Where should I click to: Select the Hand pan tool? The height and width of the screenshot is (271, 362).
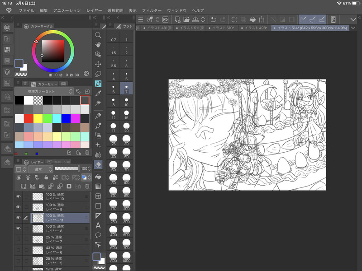(98, 44)
